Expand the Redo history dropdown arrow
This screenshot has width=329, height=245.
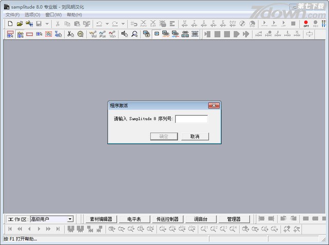click(123, 24)
